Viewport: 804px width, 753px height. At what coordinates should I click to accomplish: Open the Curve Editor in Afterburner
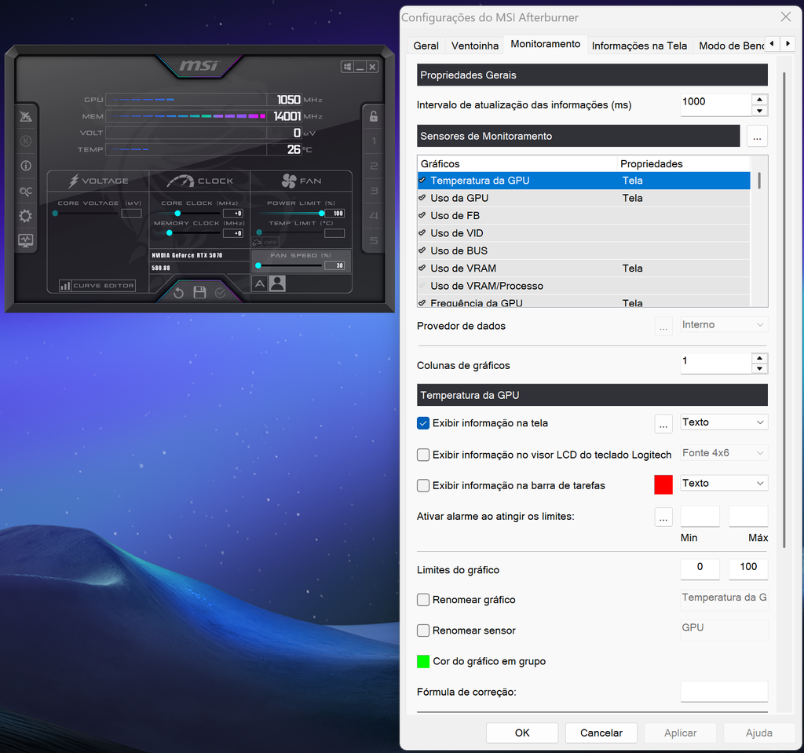(97, 286)
